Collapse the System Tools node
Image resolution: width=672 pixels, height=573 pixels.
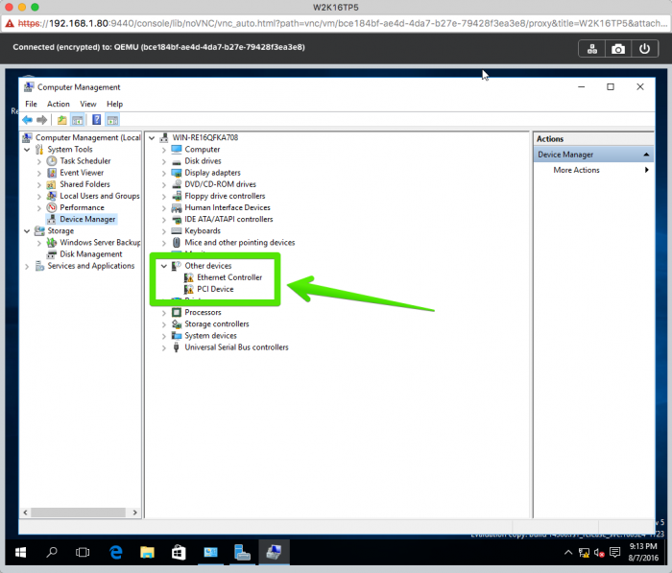(27, 150)
